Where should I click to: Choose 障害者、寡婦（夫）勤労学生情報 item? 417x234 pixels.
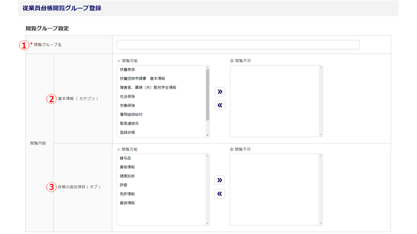148,87
